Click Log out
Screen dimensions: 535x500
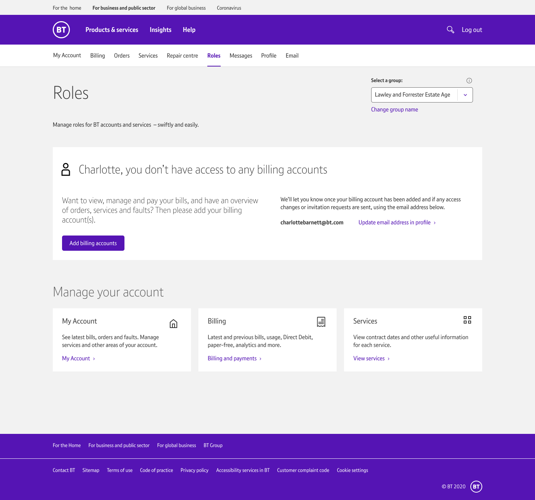(x=472, y=30)
